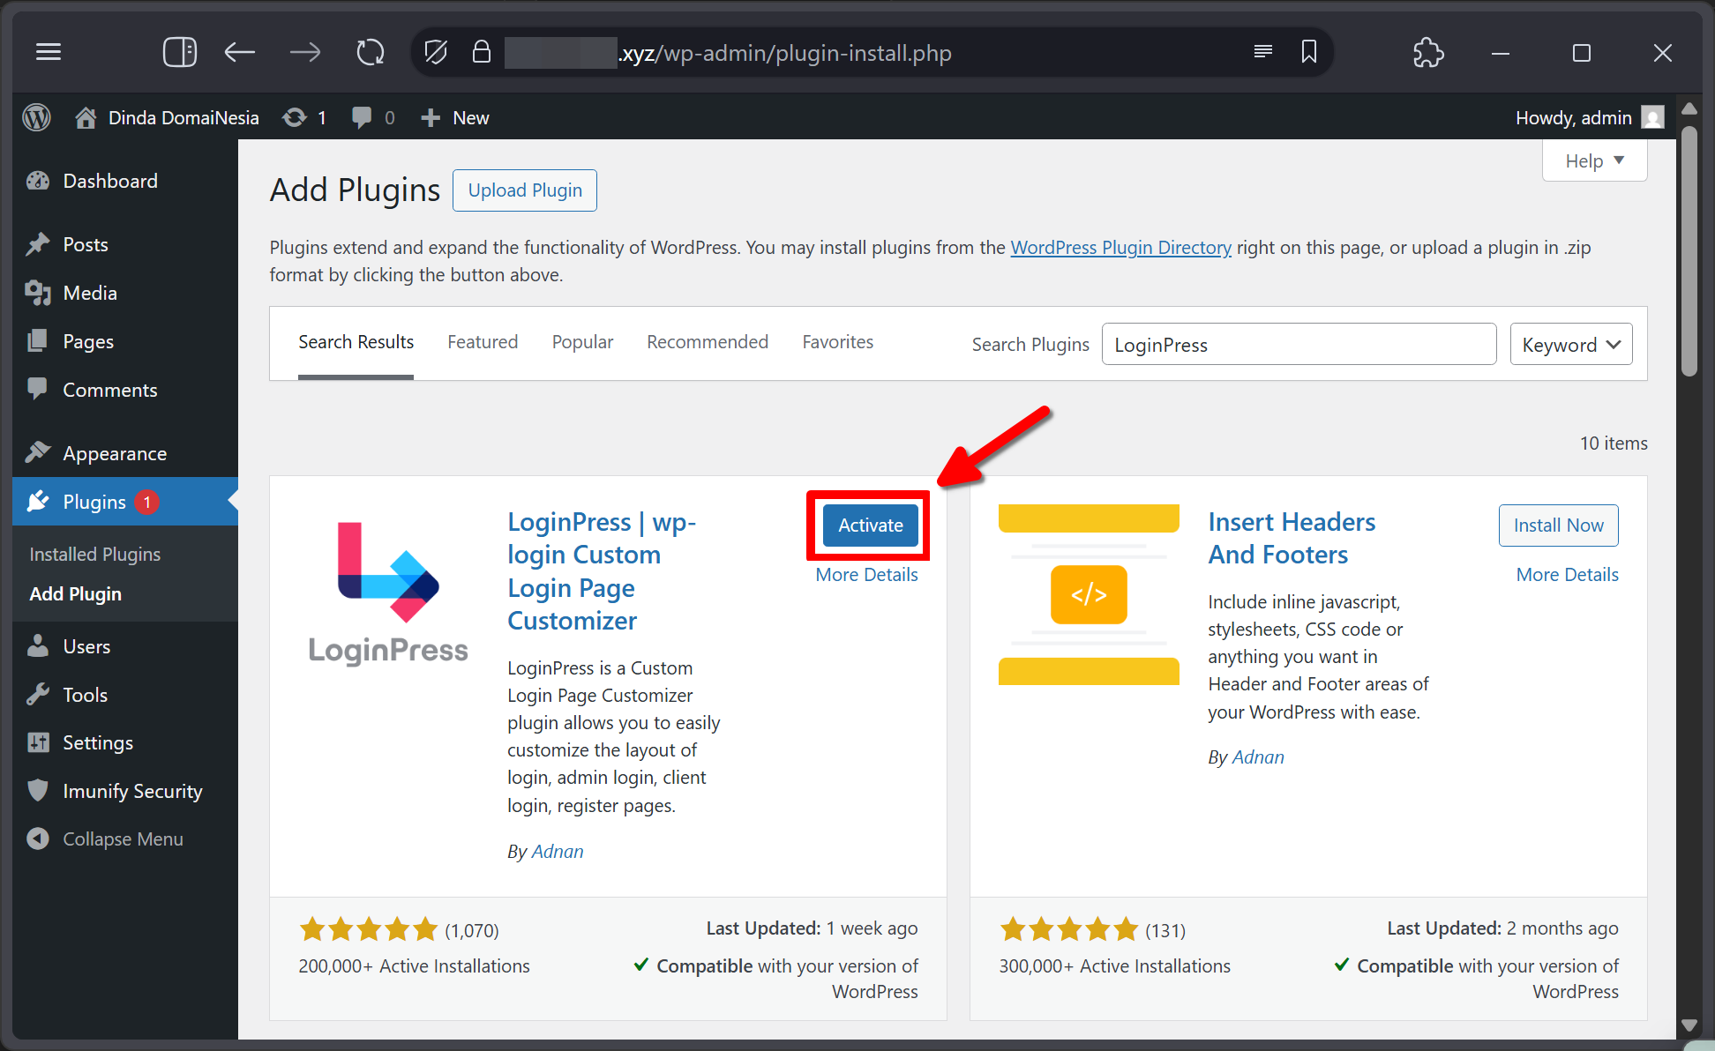Select the Plugins menu item
1715x1051 pixels.
94,502
